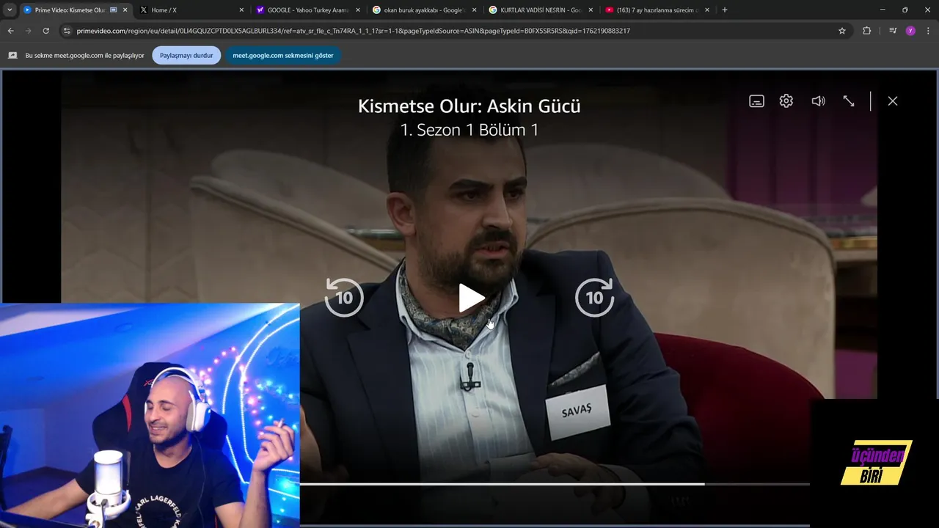Image resolution: width=939 pixels, height=528 pixels.
Task: Open the browser extensions menu
Action: pos(866,31)
